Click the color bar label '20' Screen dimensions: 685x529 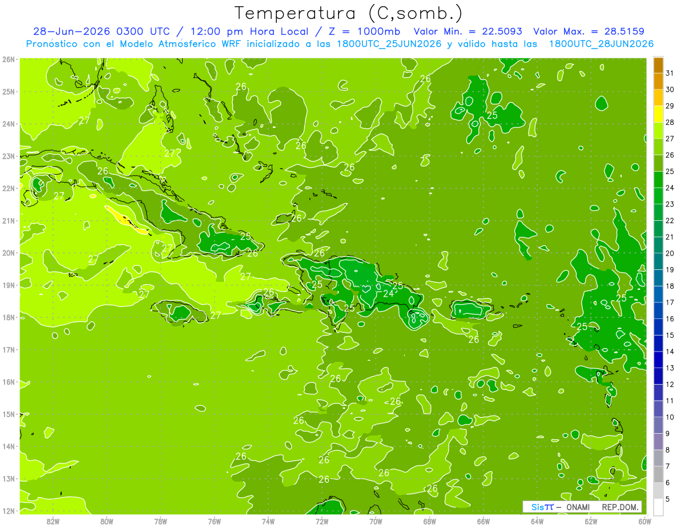pyautogui.click(x=670, y=253)
